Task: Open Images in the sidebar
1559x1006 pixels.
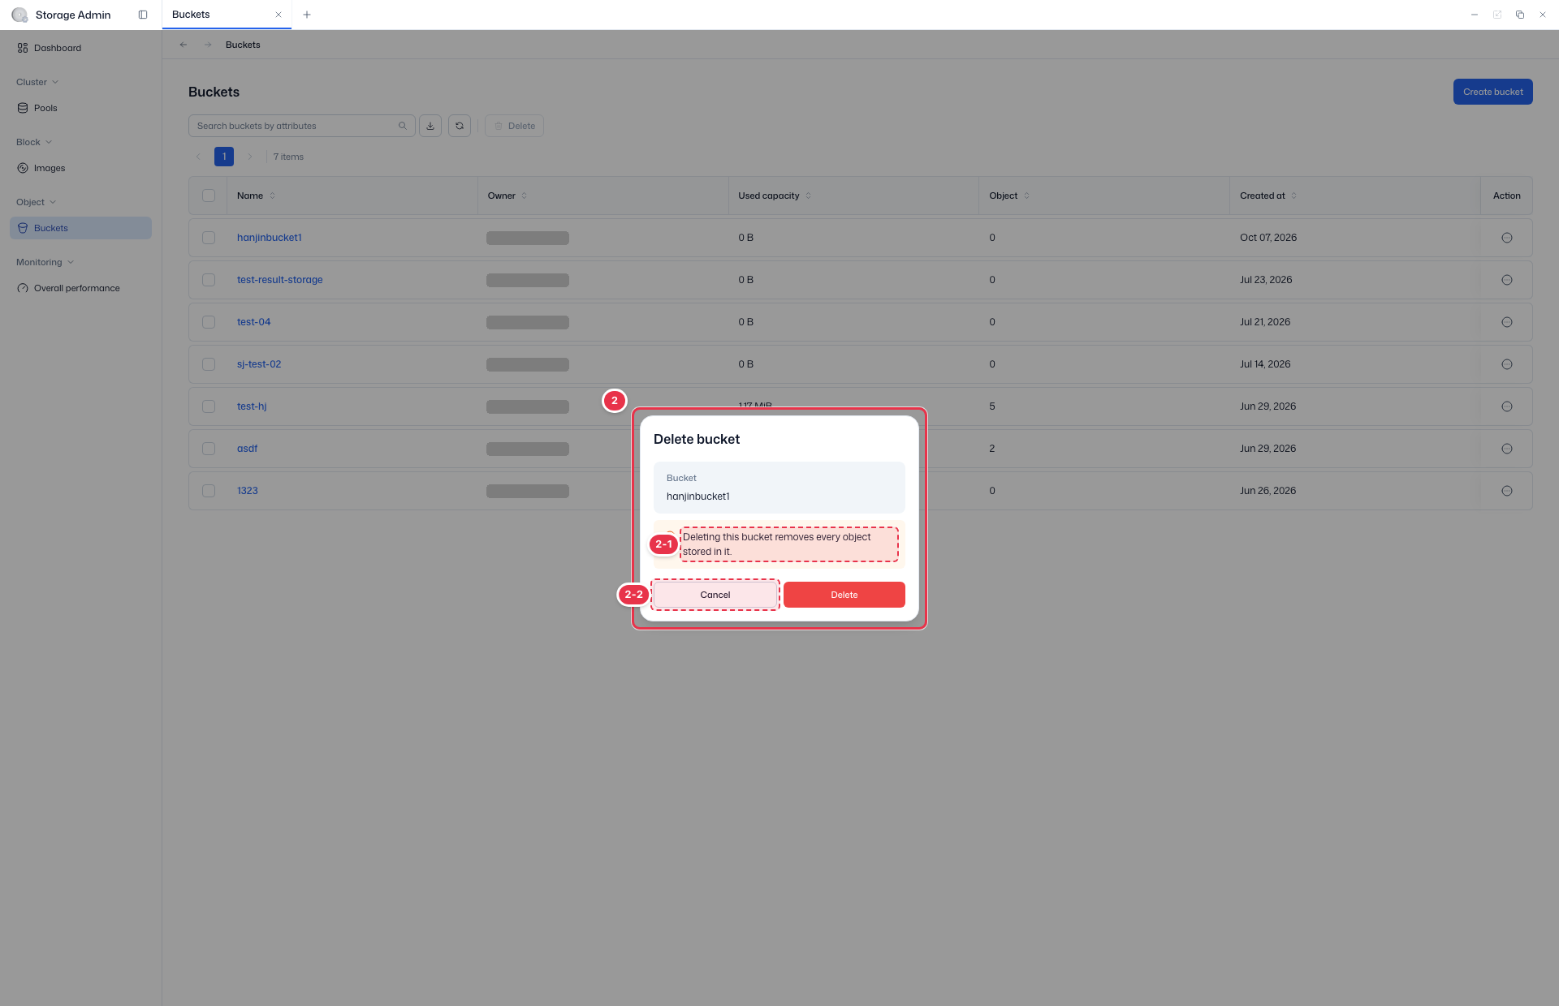Action: 80,168
